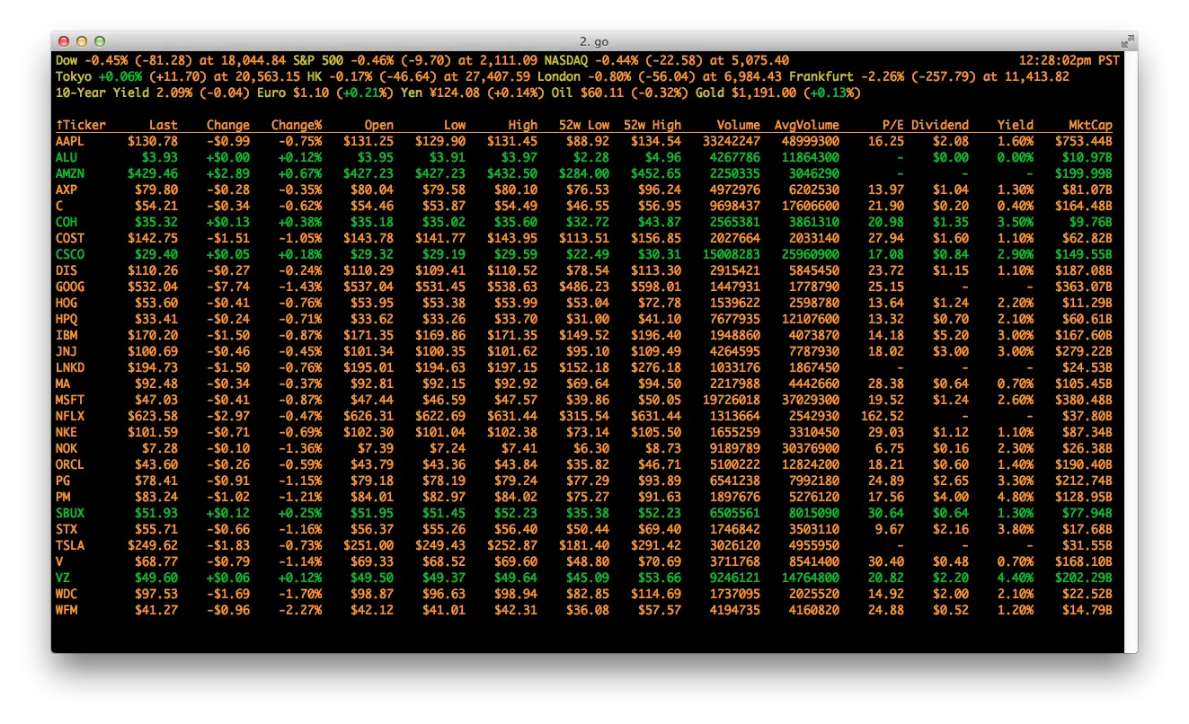Click the AvgVolume column header
The width and height of the screenshot is (1189, 724).
[807, 125]
